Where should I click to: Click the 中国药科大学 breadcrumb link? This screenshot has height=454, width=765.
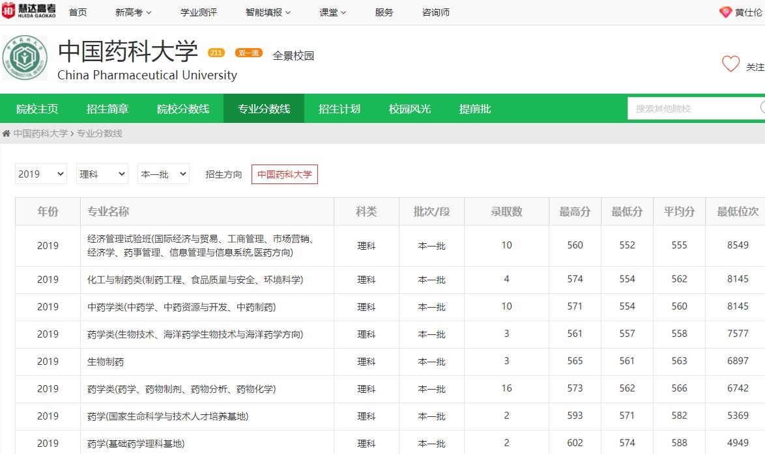point(40,133)
